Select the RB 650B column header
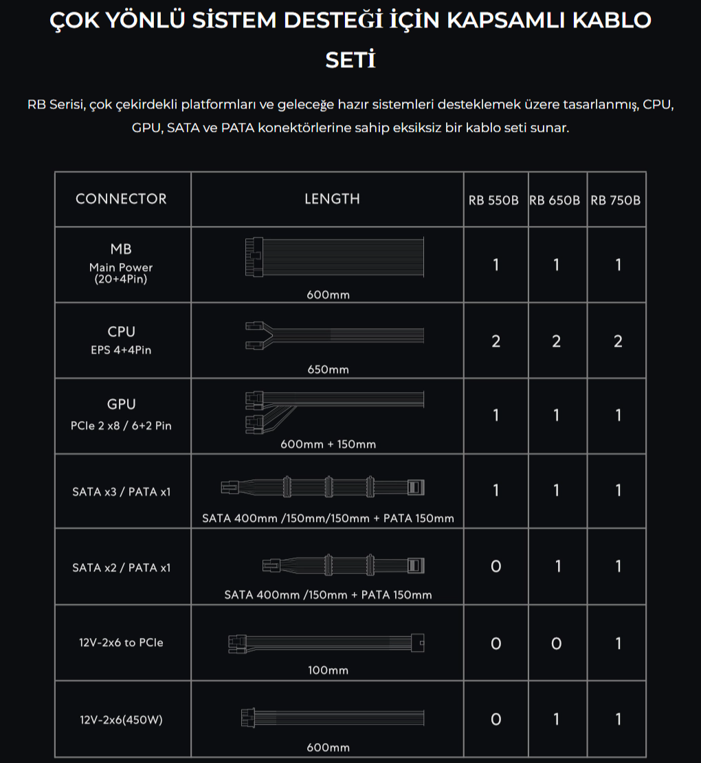 (x=555, y=201)
